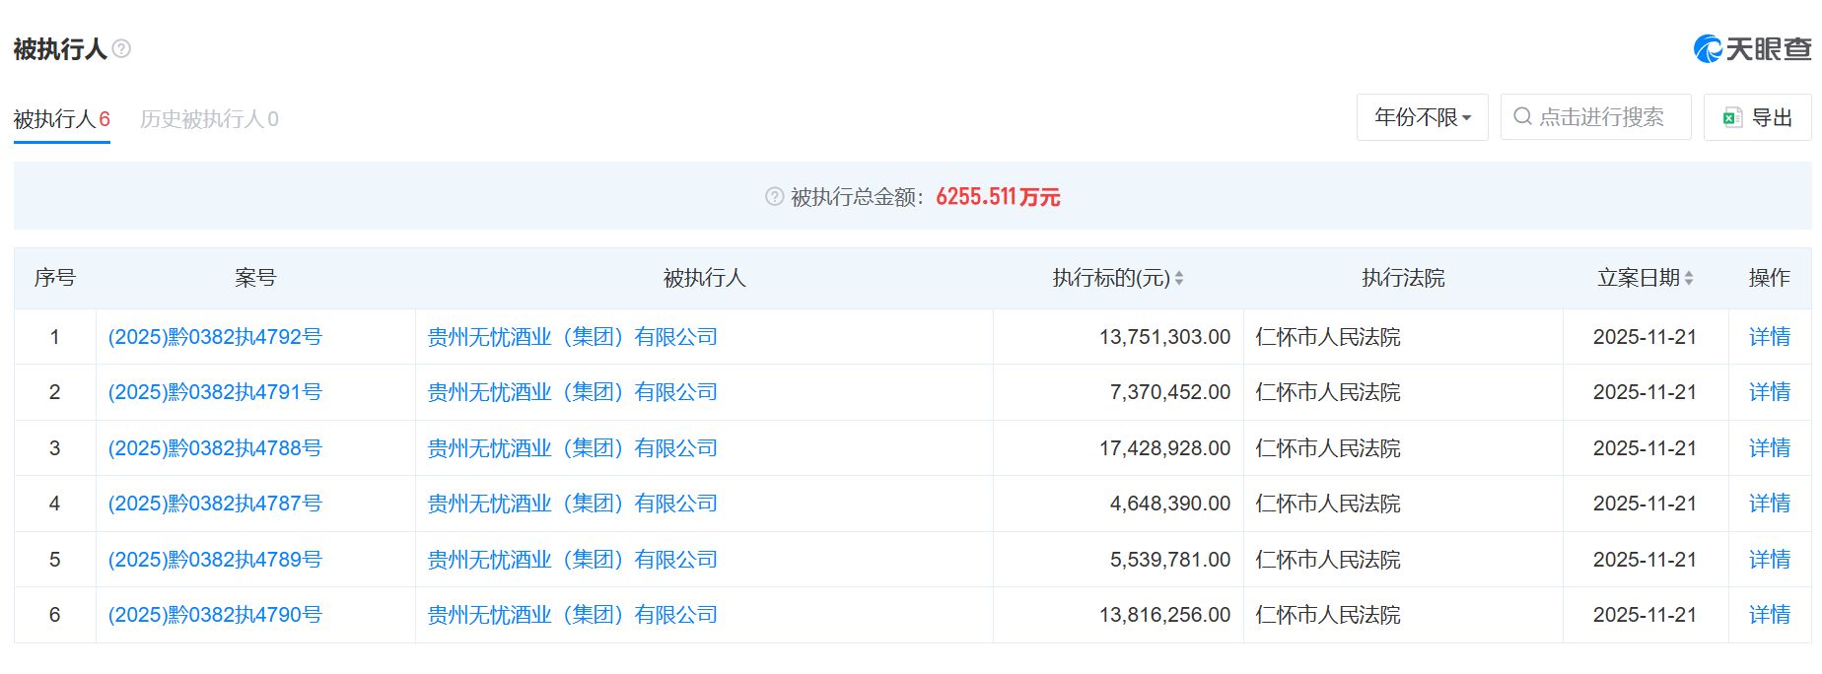Viewport: 1822px width, 674px height.
Task: Open the 年份不限 year dropdown
Action: (x=1422, y=117)
